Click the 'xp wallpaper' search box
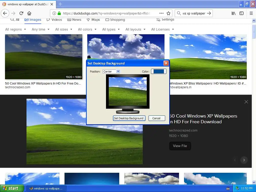 point(194,13)
